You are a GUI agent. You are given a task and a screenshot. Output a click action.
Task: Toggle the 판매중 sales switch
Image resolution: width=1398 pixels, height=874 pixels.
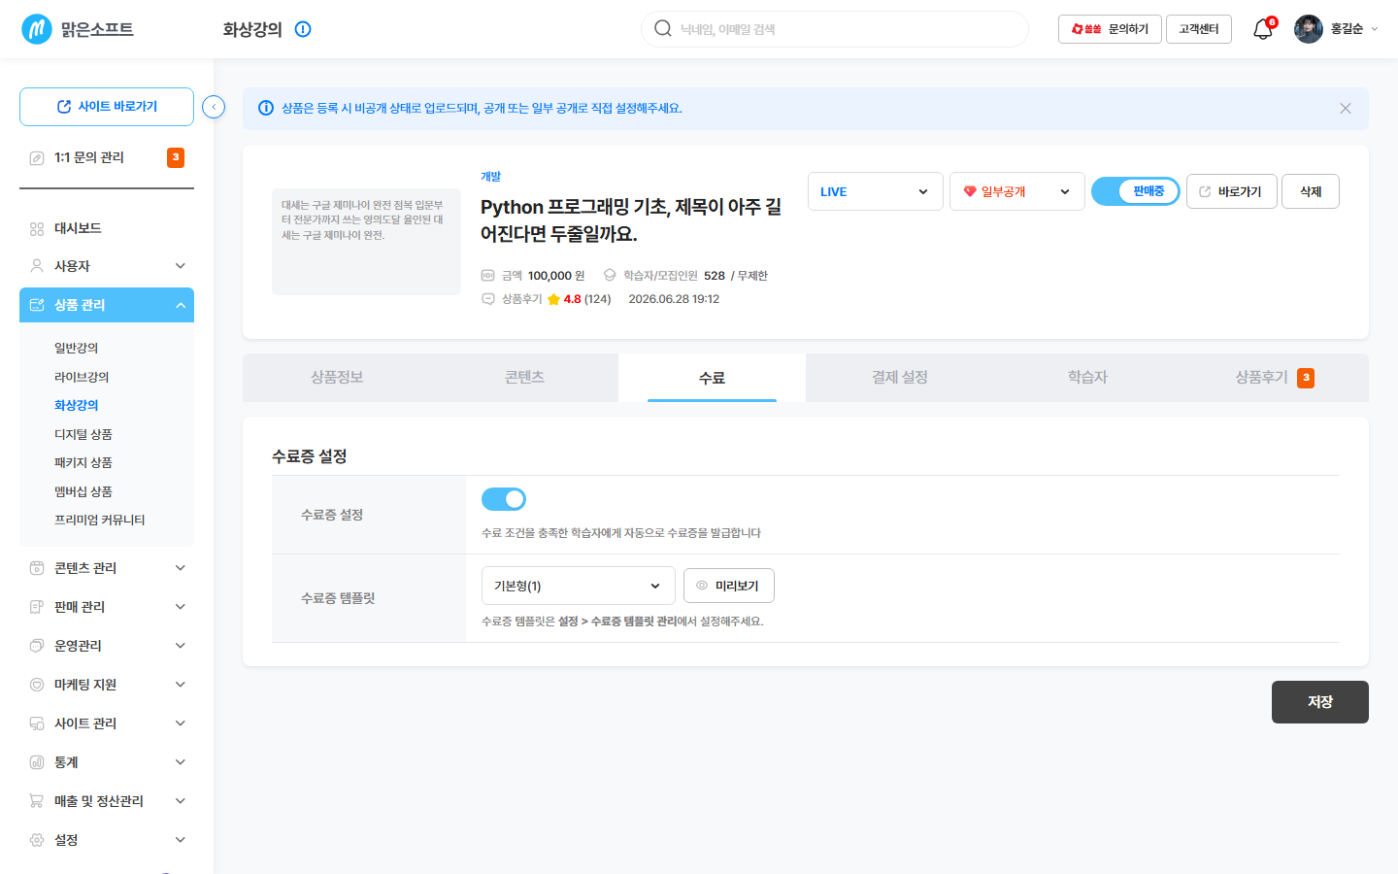click(1136, 191)
